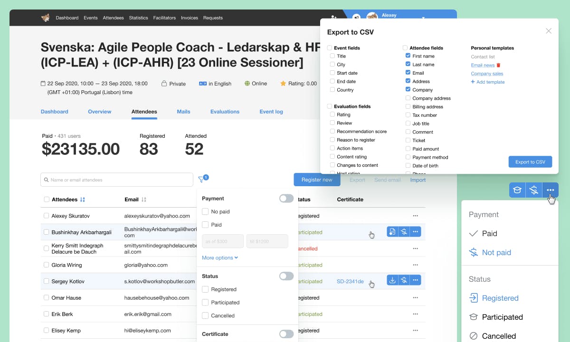Click ellipsis button in enlarged action bar
Viewport: 570px width, 342px height.
coord(551,190)
